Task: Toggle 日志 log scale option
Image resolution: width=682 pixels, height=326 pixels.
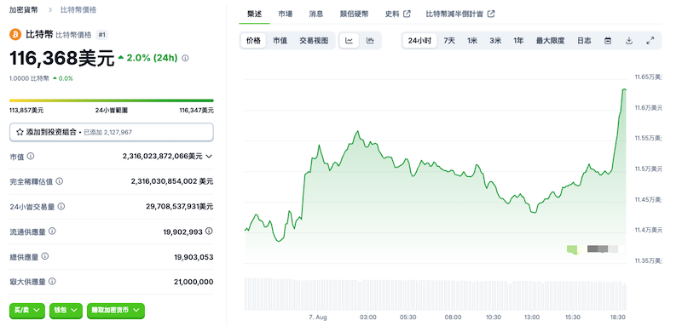Action: tap(584, 41)
